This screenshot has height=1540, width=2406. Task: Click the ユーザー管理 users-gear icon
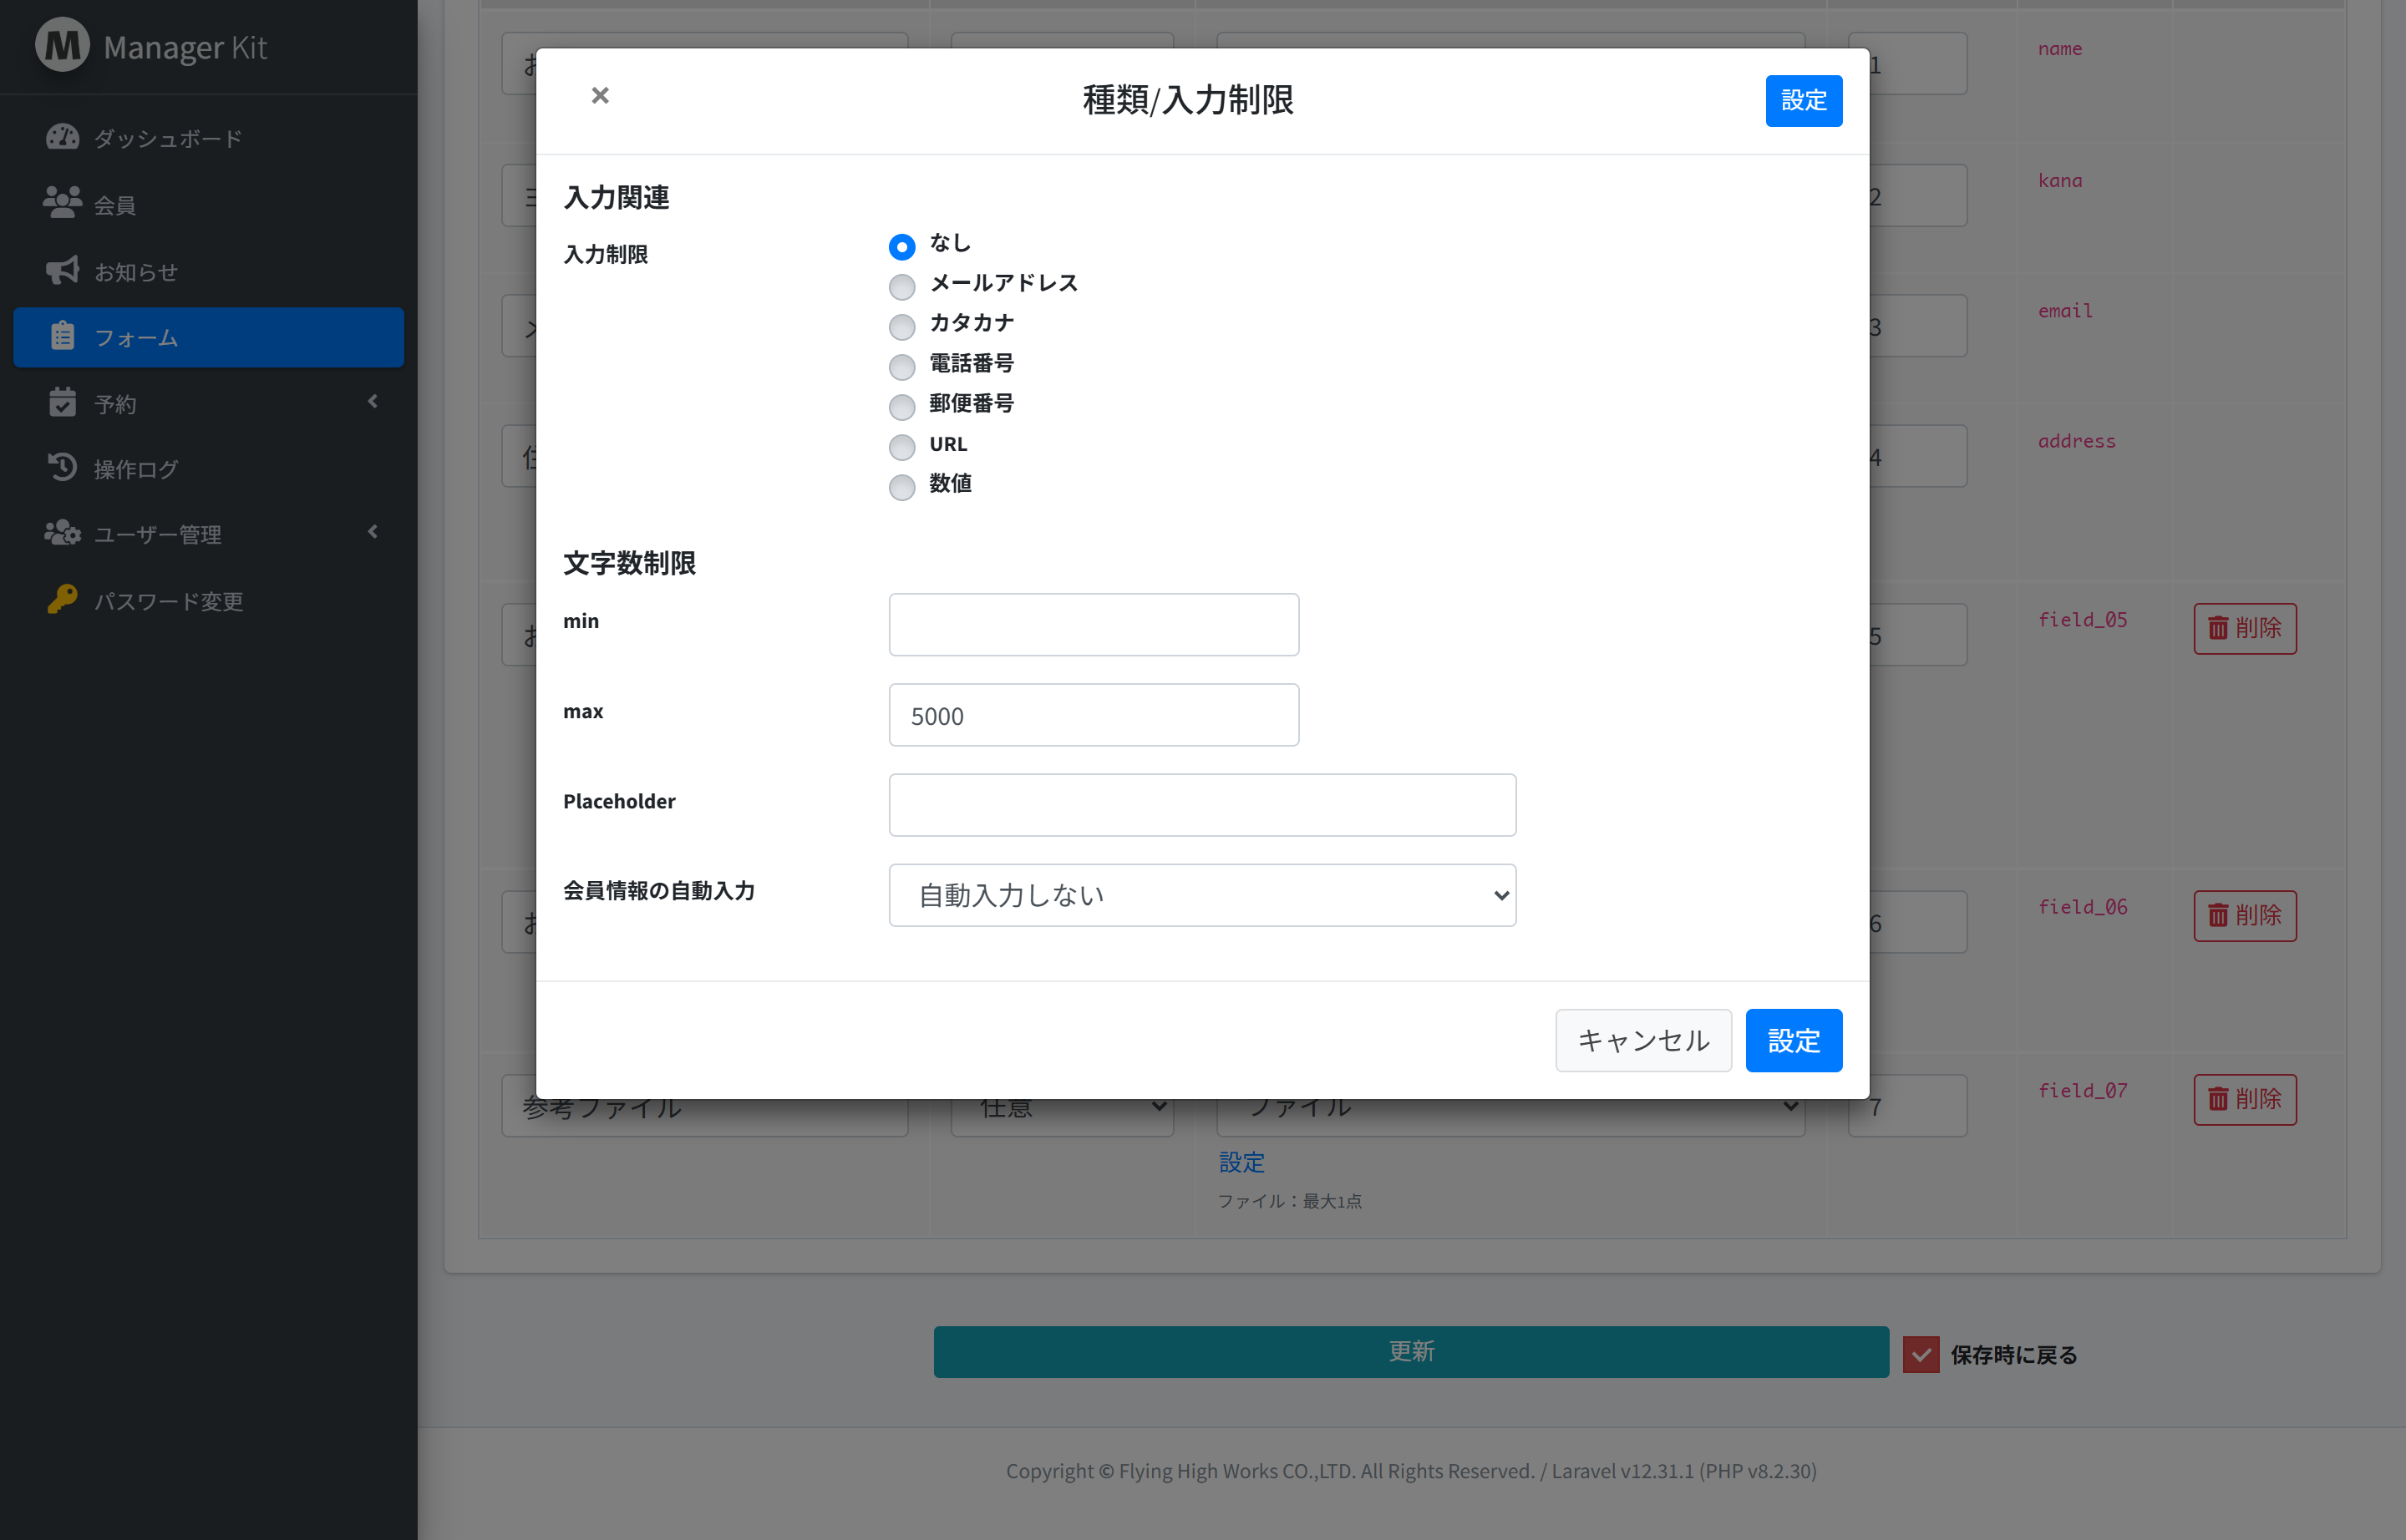tap(62, 533)
